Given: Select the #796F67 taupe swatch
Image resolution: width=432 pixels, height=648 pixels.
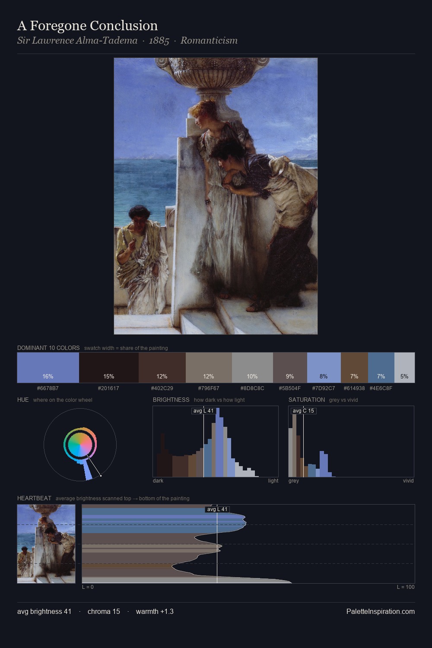Looking at the screenshot, I should coord(209,368).
